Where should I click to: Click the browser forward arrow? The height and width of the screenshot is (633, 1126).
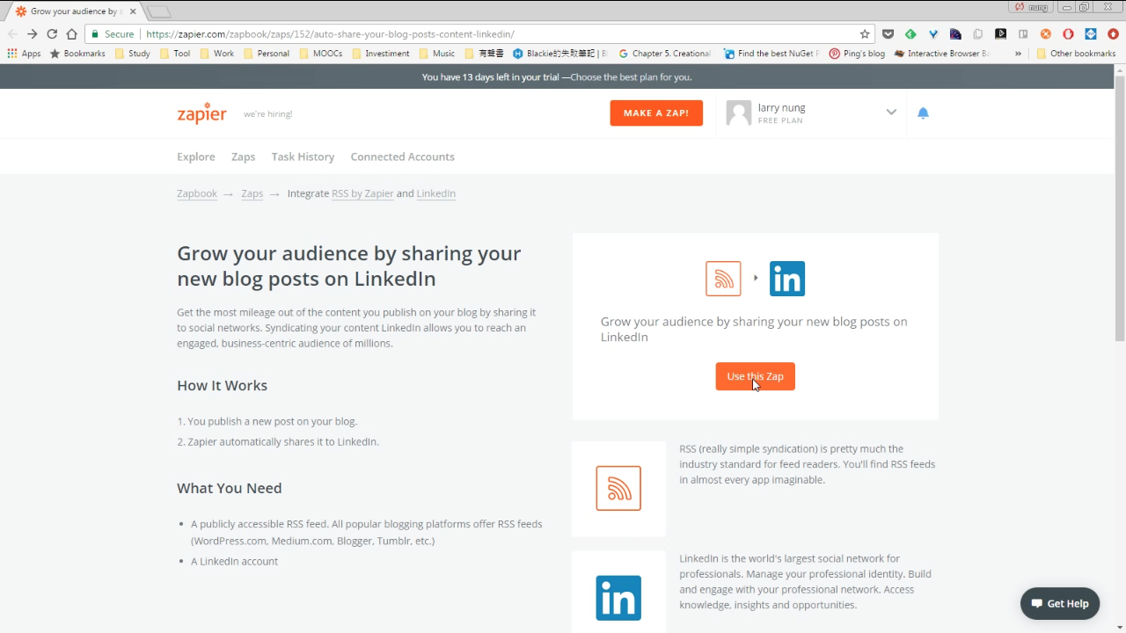coord(32,34)
